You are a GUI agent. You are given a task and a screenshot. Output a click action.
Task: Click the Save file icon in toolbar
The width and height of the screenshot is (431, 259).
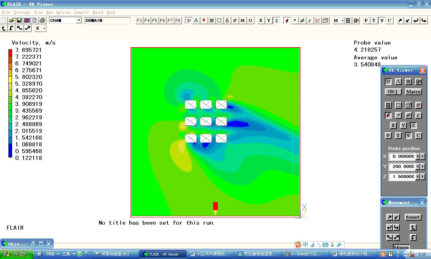(19, 21)
